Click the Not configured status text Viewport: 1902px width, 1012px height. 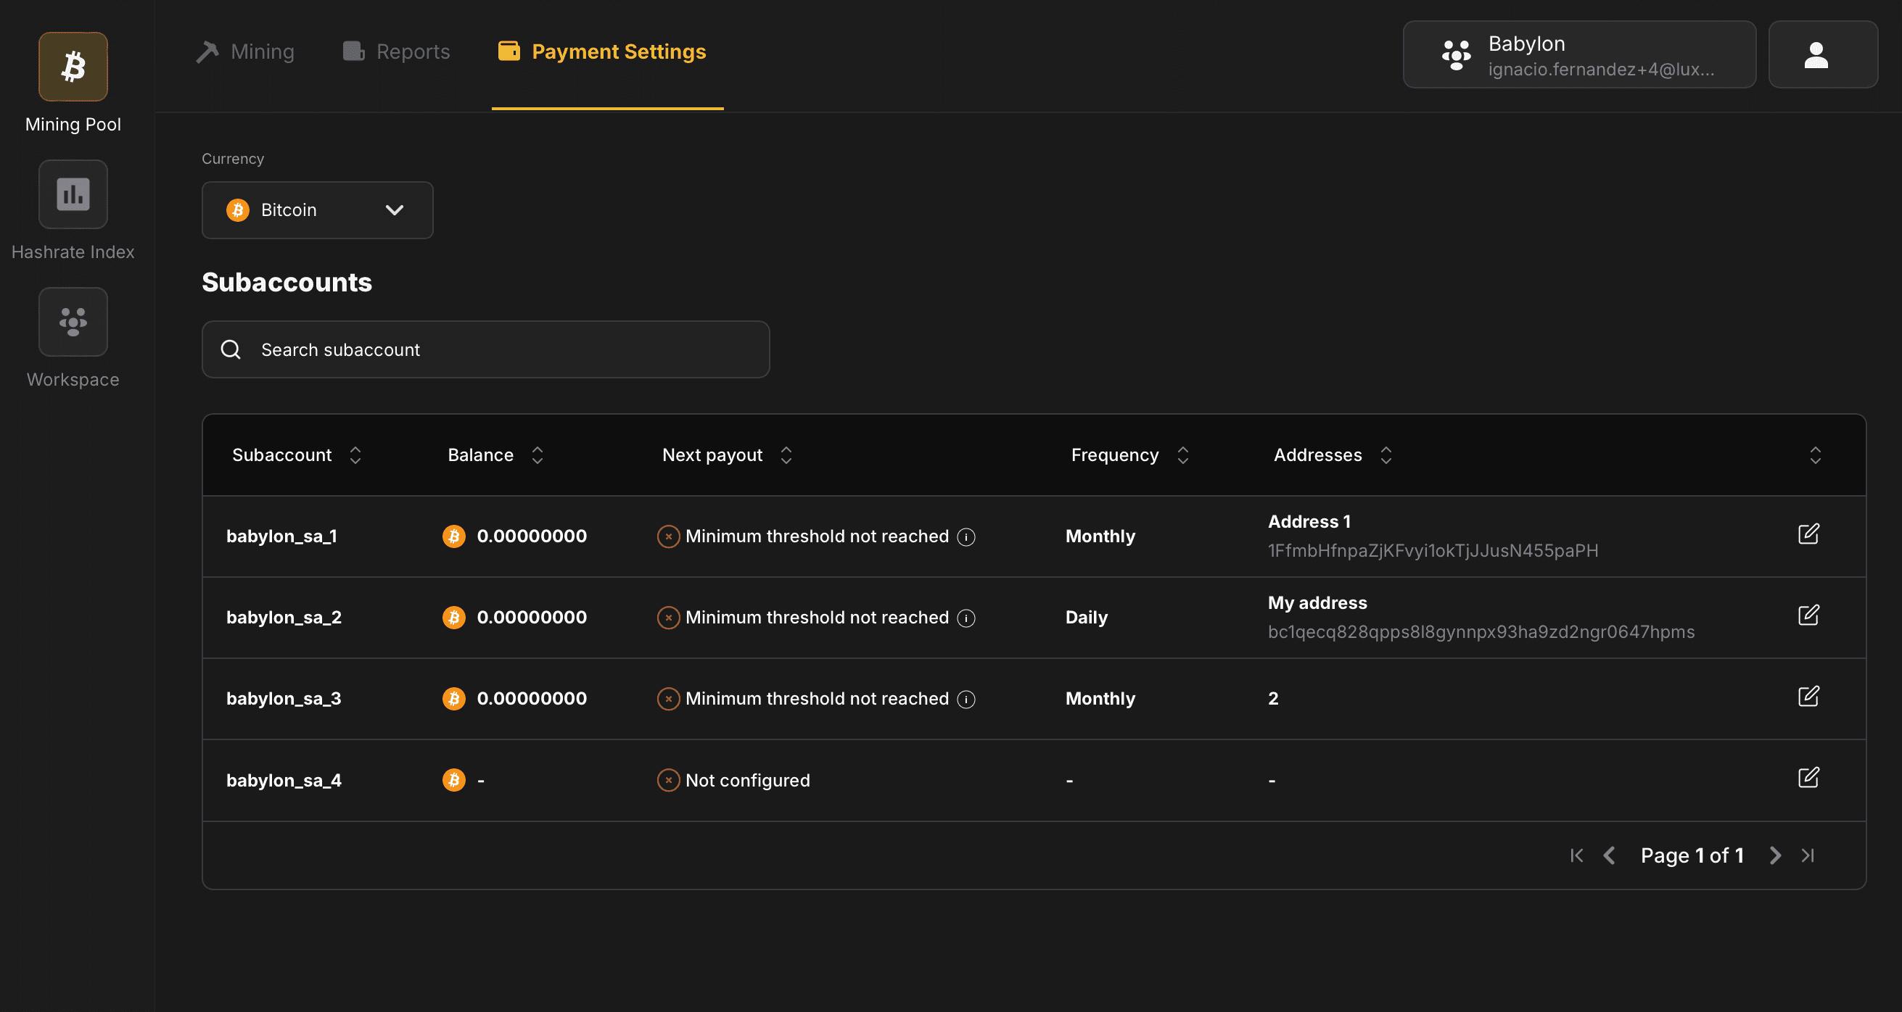point(747,781)
